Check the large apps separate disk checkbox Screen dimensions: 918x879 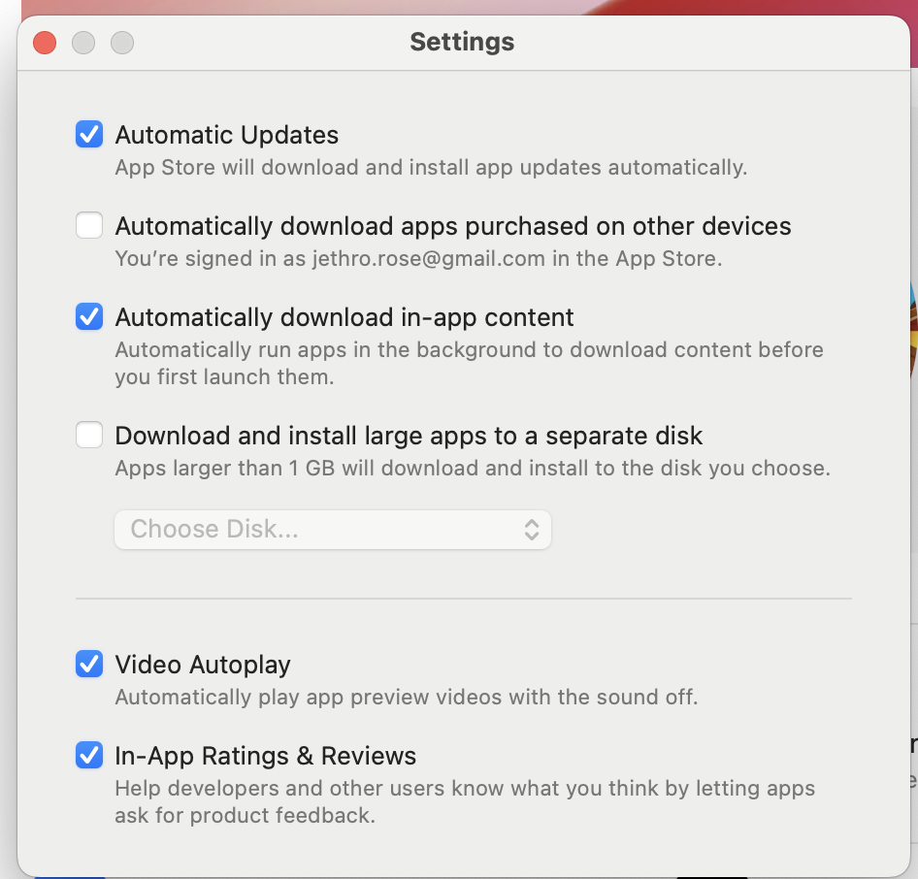click(89, 435)
